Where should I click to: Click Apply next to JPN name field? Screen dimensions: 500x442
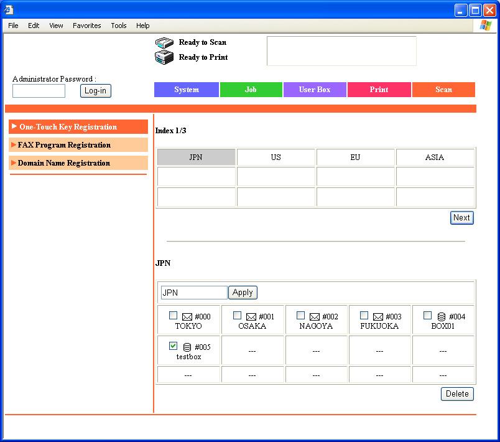coord(243,293)
